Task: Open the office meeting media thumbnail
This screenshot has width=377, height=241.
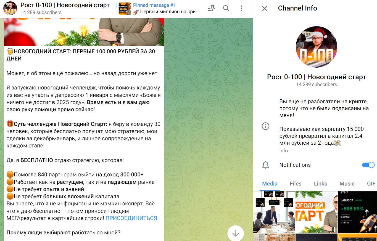Action: click(274, 212)
